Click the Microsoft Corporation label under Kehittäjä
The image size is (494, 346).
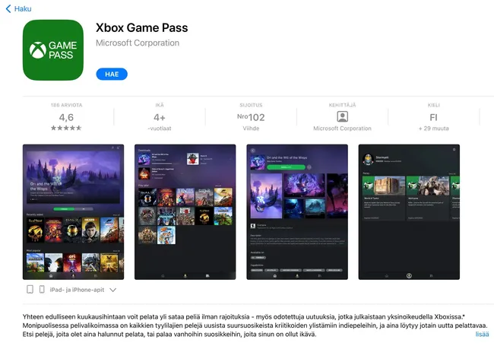click(x=342, y=129)
